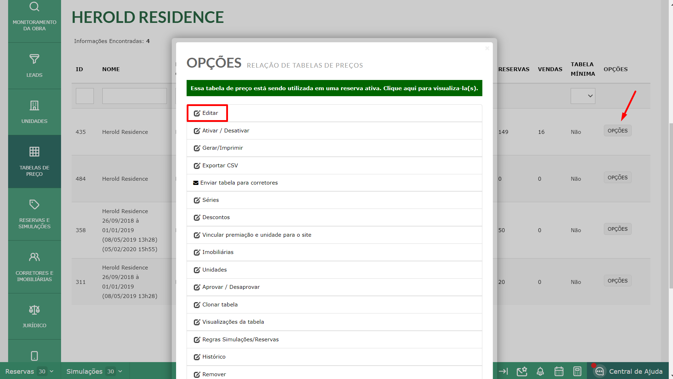Open the Imobiliárias option
673x379 pixels.
coord(334,252)
